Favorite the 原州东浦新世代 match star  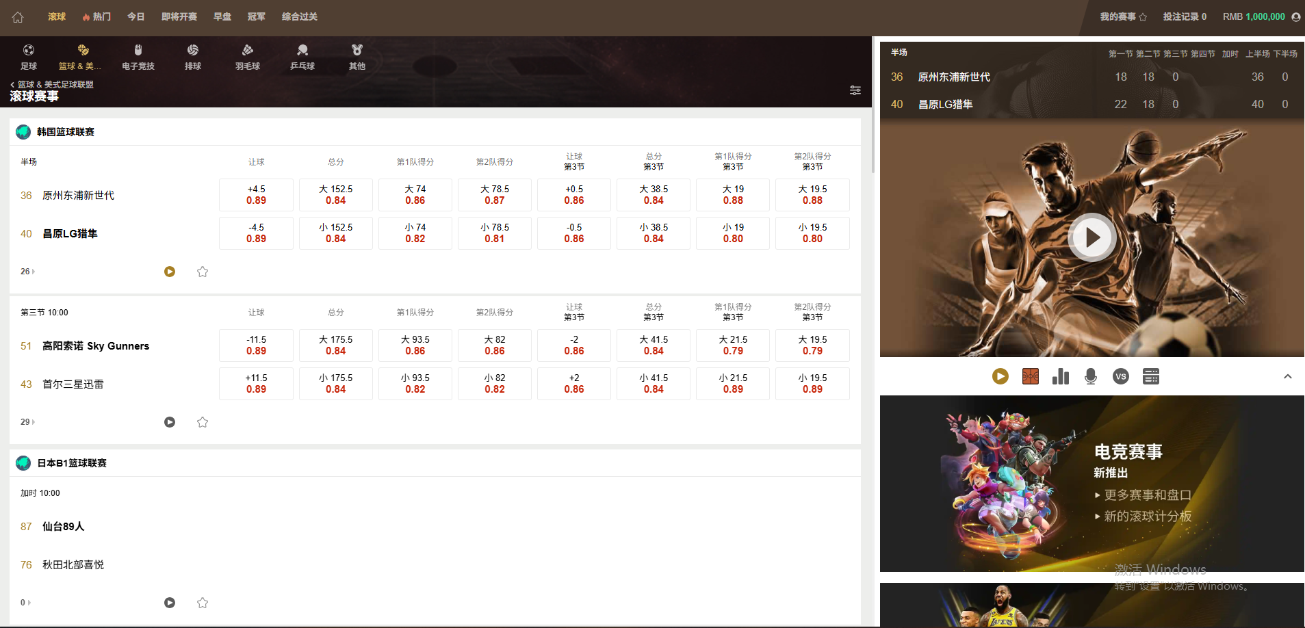click(203, 272)
